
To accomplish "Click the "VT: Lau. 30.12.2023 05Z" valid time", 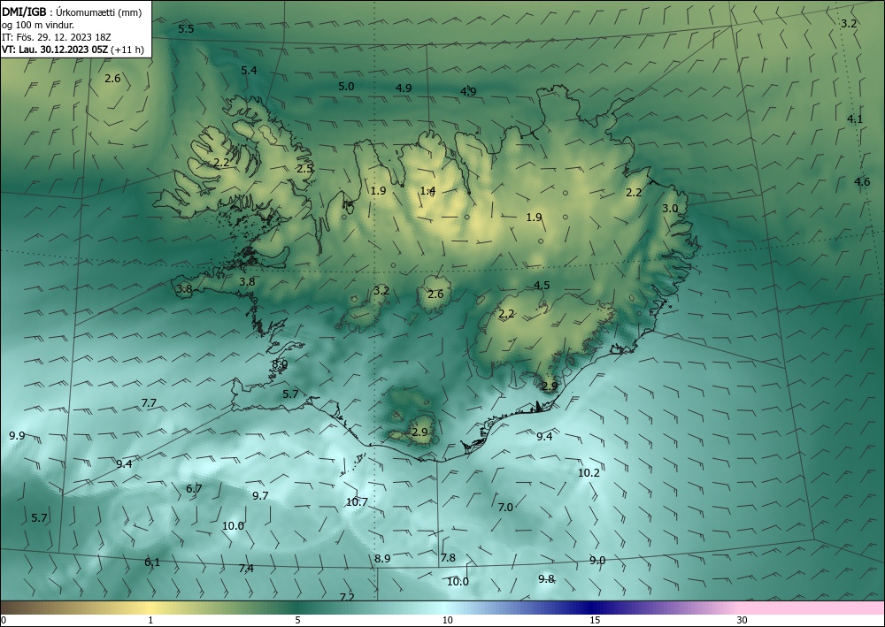I will click(55, 50).
